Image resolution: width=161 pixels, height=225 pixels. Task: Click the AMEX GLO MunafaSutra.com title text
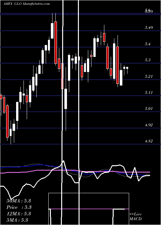[x=26, y=4]
